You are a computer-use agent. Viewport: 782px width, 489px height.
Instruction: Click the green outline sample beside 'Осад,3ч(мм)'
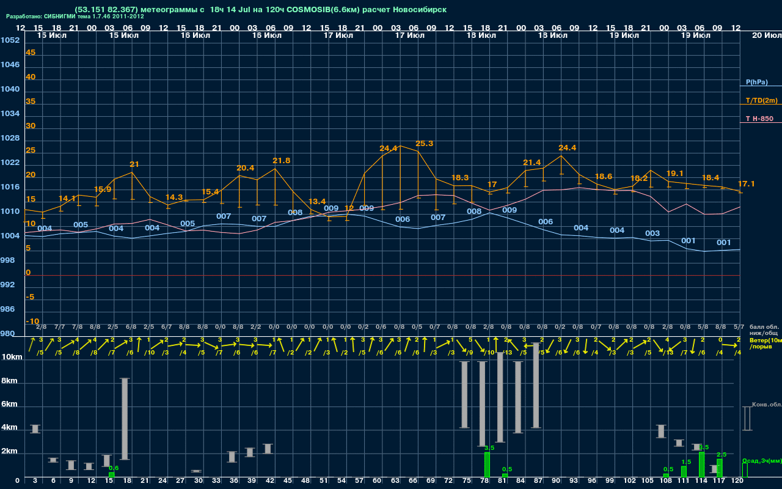[745, 470]
